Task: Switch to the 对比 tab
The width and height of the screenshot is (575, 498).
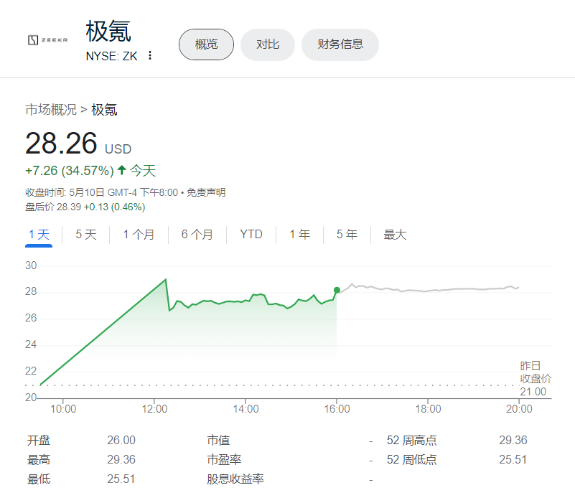Action: [x=267, y=44]
